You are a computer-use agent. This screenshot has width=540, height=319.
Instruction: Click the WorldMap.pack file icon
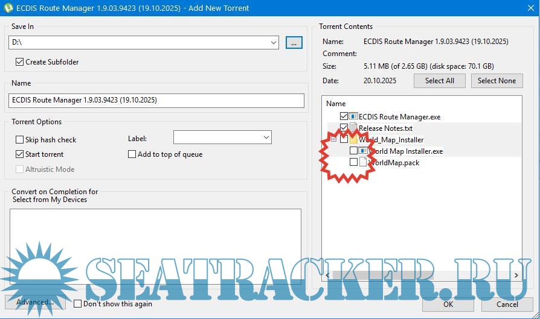point(363,162)
